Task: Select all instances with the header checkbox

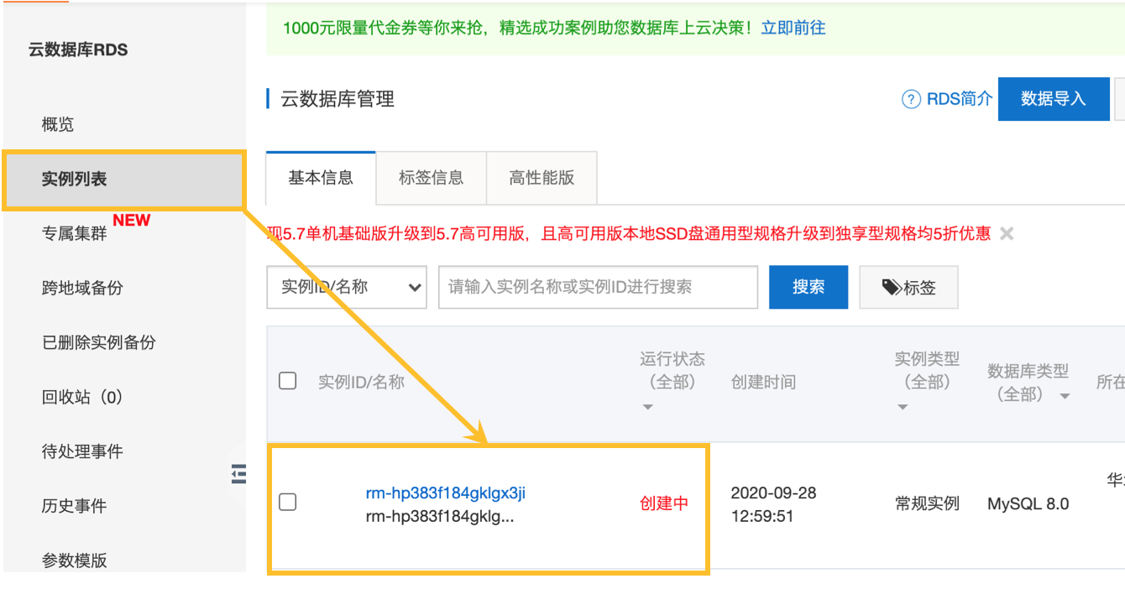Action: click(287, 380)
